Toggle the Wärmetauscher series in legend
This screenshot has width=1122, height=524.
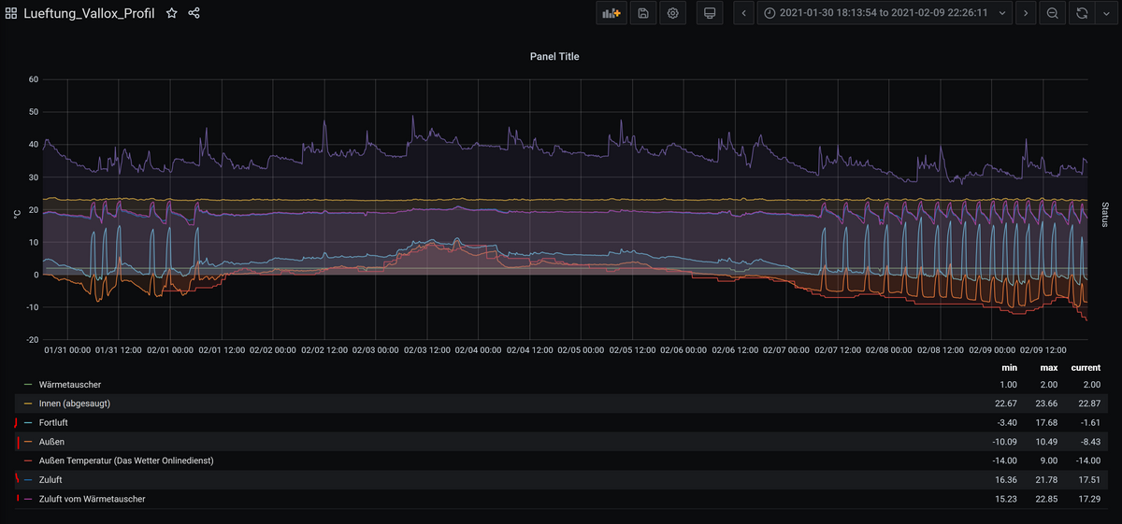click(x=70, y=384)
